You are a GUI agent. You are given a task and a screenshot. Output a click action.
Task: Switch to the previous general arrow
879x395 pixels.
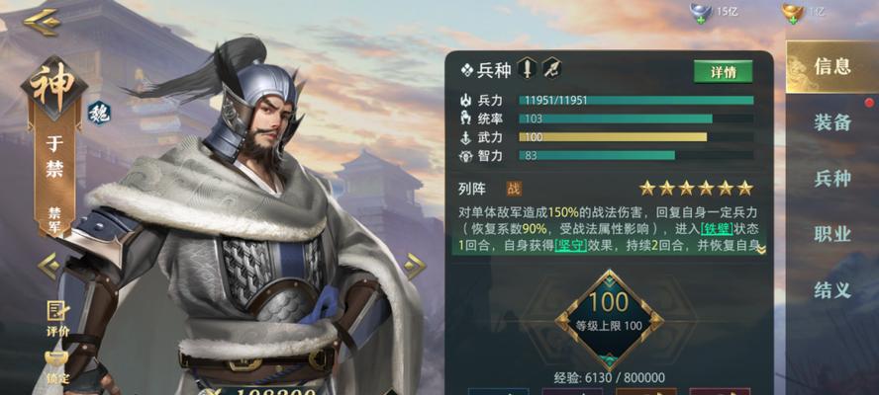[49, 266]
